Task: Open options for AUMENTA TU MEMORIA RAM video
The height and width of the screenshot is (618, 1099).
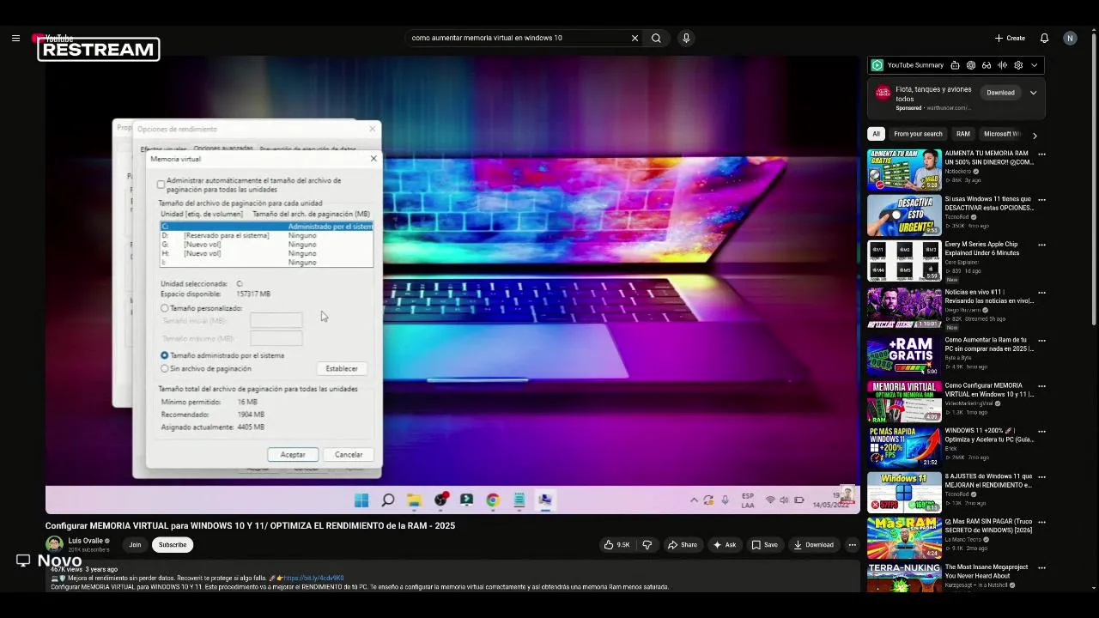Action: pyautogui.click(x=1041, y=154)
